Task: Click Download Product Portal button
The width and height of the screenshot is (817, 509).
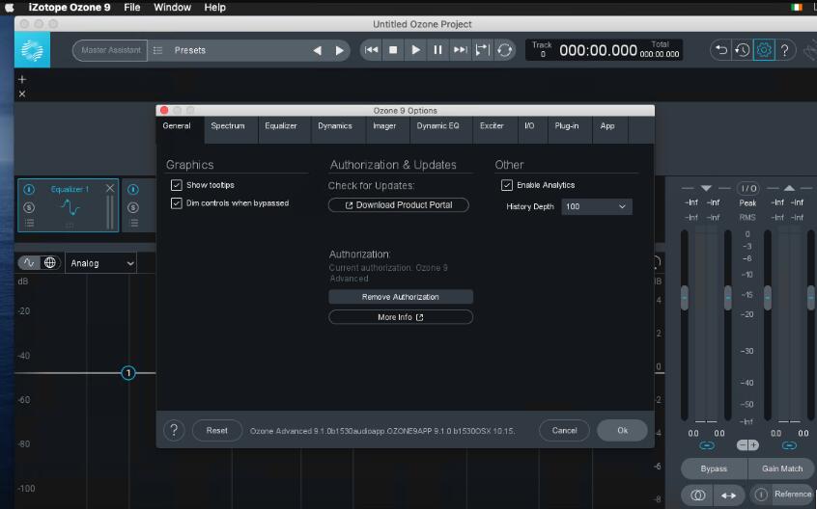Action: [x=399, y=204]
